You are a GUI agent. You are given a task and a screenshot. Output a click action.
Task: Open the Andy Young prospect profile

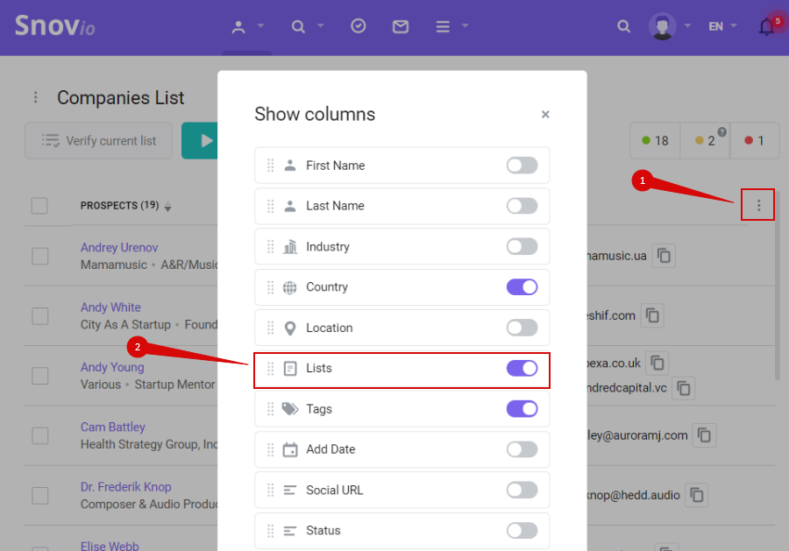click(112, 368)
